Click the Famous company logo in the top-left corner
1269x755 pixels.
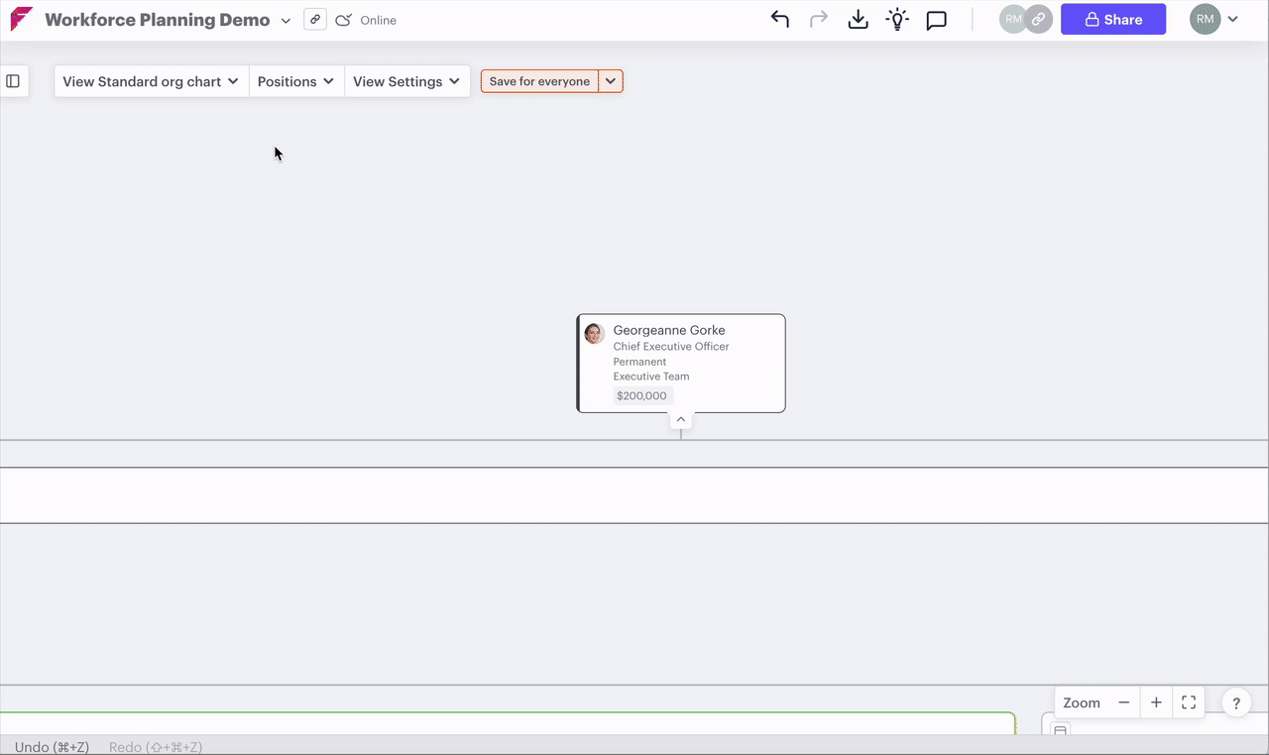click(20, 18)
